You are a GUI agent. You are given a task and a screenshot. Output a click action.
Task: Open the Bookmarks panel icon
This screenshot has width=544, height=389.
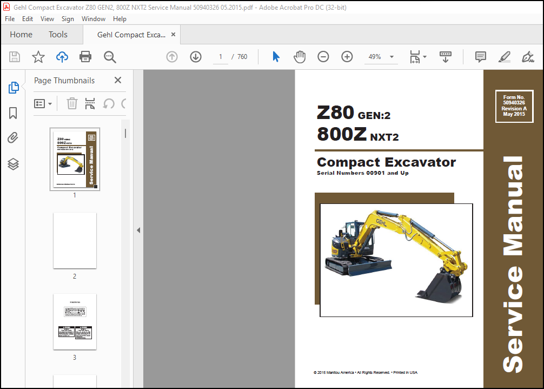pyautogui.click(x=13, y=113)
